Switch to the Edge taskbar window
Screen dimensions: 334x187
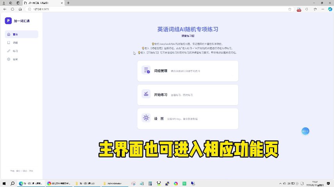31,183
